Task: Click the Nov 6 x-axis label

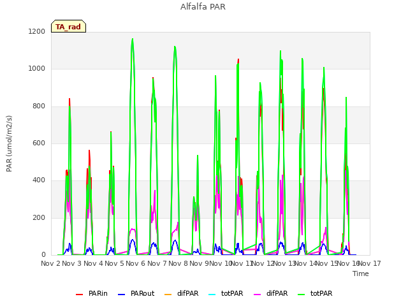Action: (x=135, y=263)
